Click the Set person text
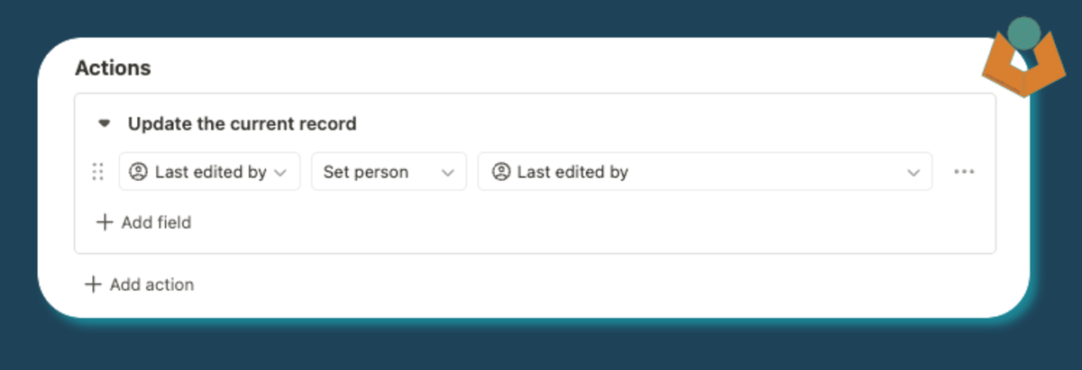Viewport: 1082px width, 370px height. tap(365, 172)
